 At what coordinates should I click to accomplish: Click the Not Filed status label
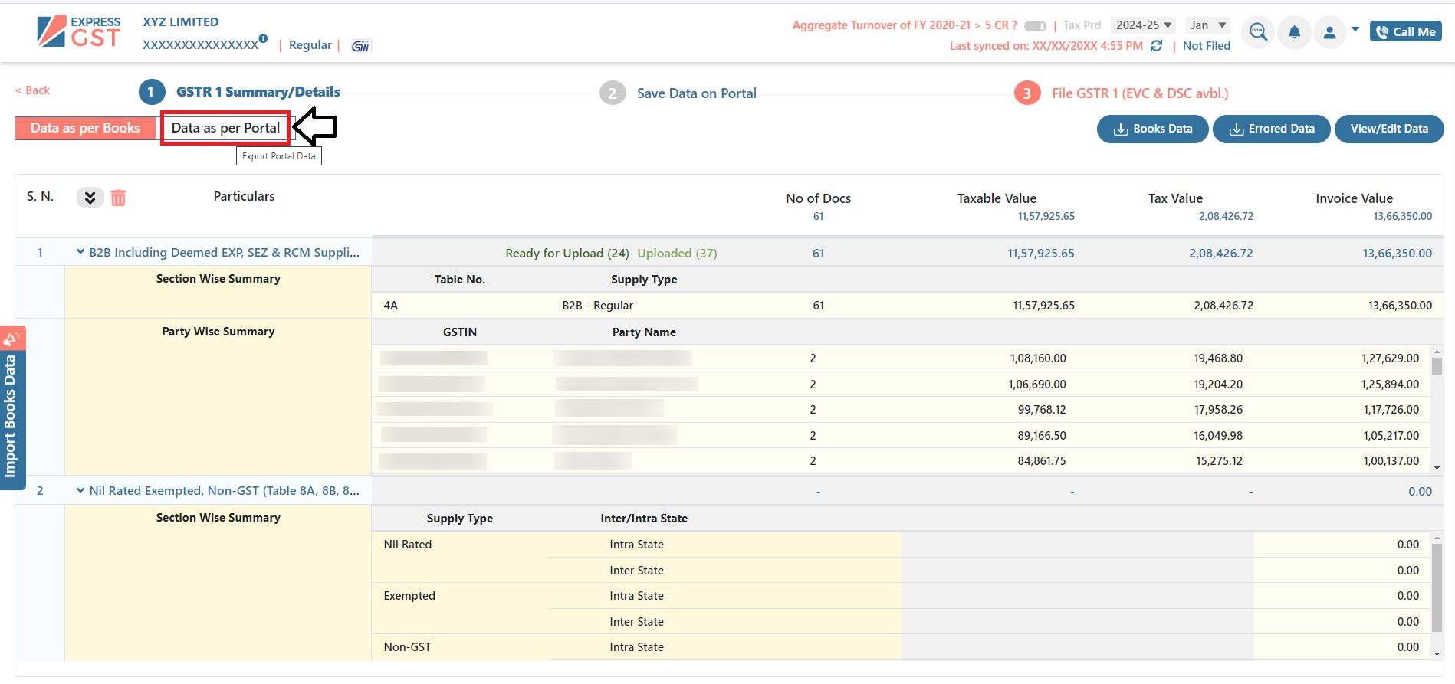(x=1206, y=46)
